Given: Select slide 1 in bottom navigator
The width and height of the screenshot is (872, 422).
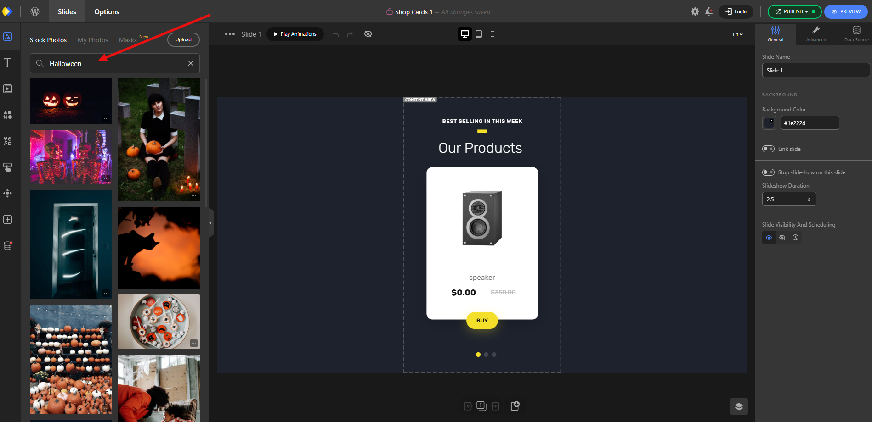Looking at the screenshot, I should point(481,405).
